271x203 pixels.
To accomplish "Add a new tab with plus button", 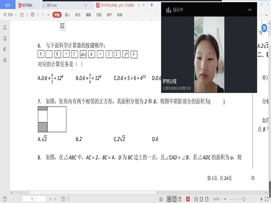I will [x=152, y=5].
